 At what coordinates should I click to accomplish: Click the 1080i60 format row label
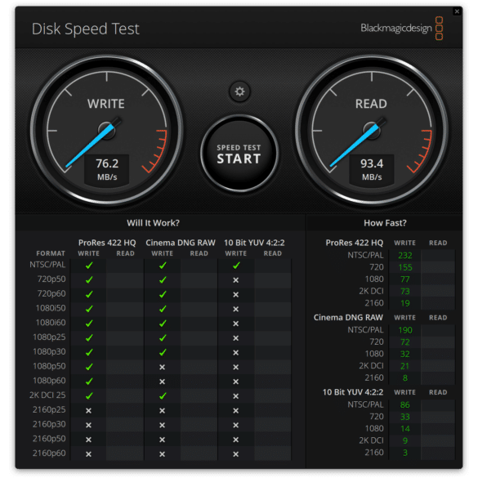click(51, 323)
